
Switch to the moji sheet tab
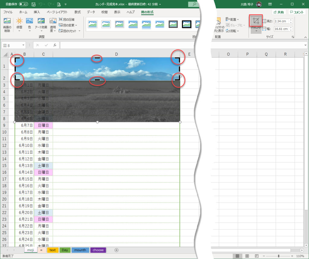30,250
